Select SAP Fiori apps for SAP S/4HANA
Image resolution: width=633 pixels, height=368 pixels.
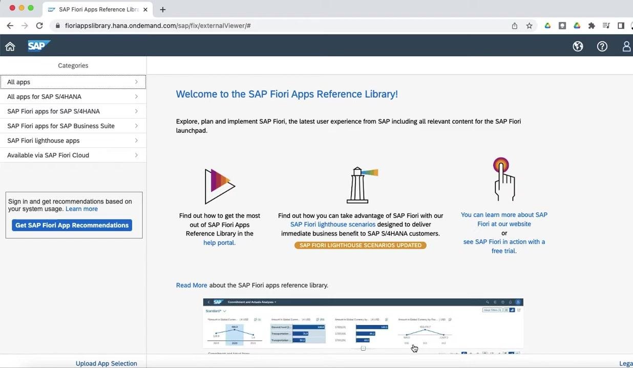pos(73,111)
